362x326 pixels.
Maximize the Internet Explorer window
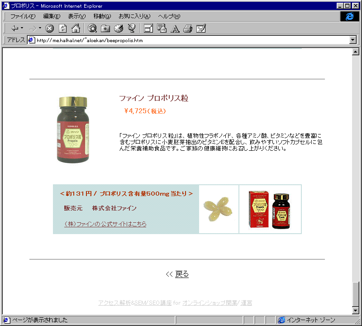[347, 6]
